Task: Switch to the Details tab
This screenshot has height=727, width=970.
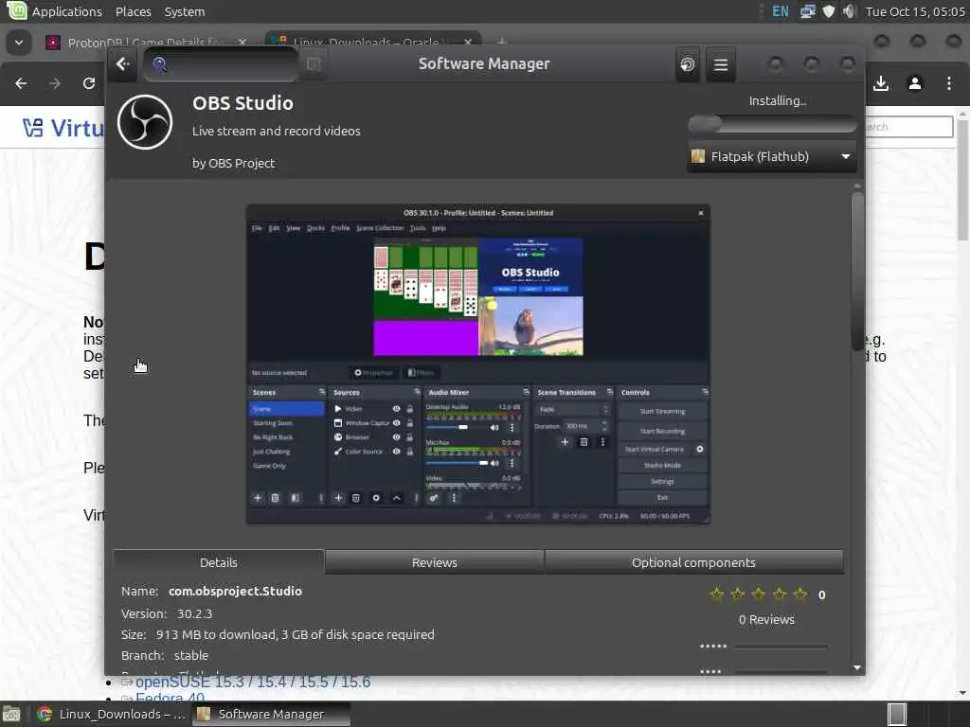Action: 219,562
